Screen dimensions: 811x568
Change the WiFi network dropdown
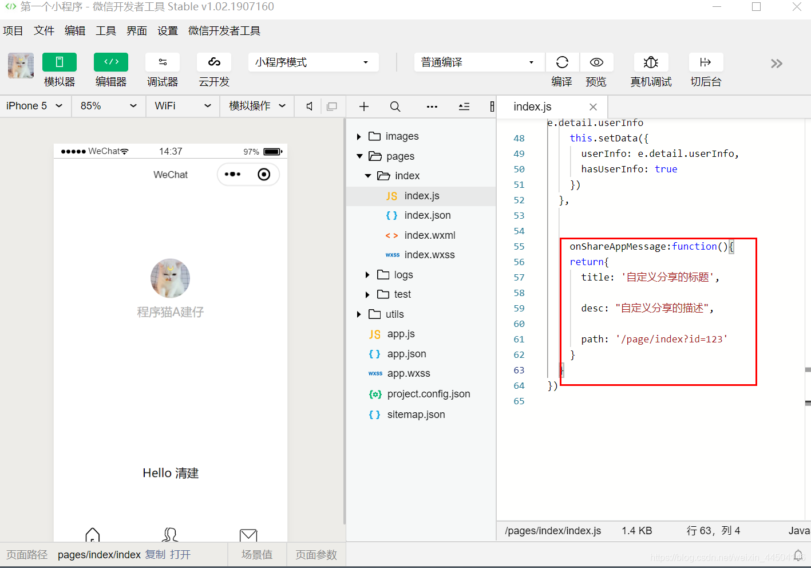(183, 106)
